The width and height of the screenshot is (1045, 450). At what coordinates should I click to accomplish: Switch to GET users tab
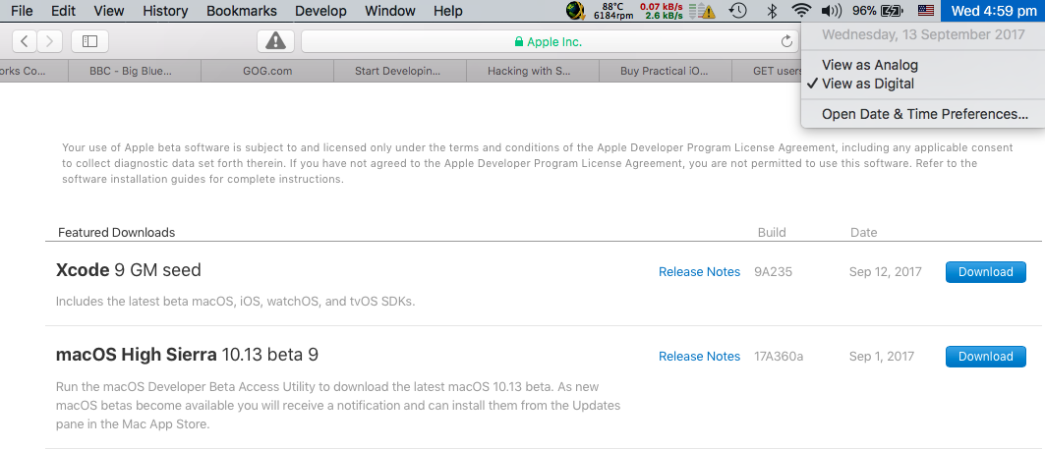click(x=767, y=71)
